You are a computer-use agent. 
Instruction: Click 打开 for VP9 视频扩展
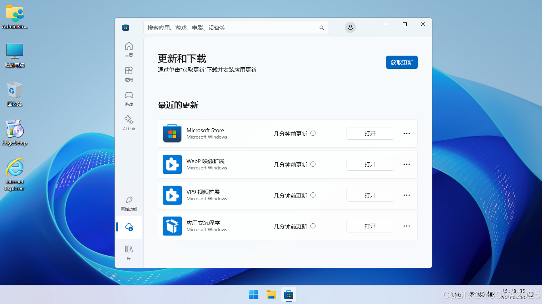[370, 195]
